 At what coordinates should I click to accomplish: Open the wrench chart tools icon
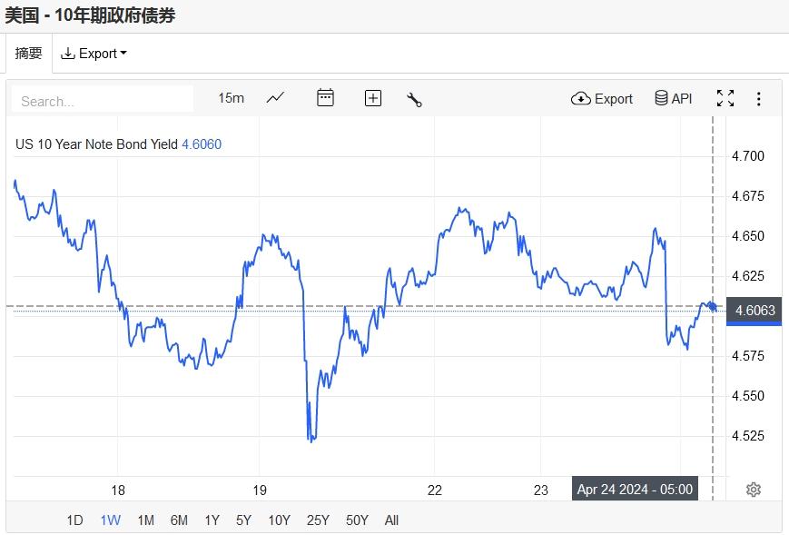[414, 99]
